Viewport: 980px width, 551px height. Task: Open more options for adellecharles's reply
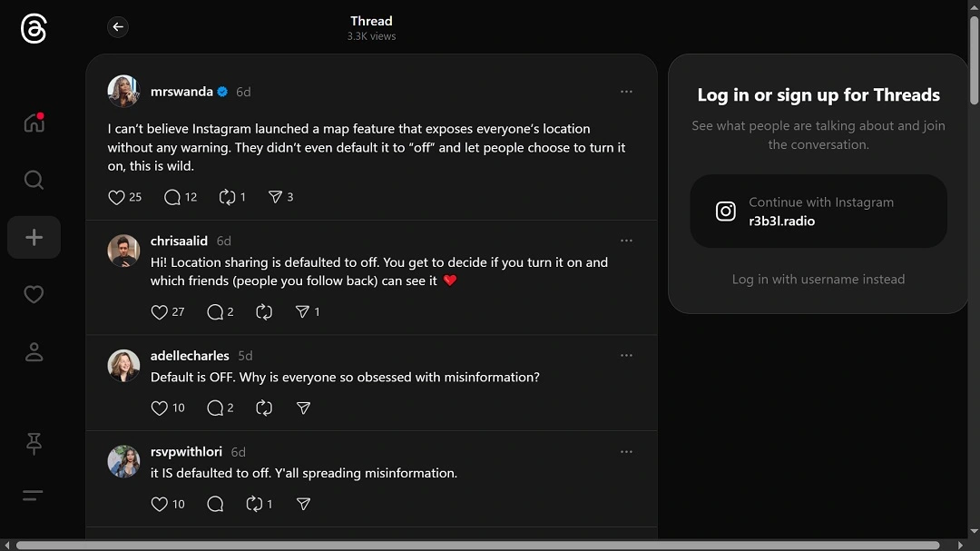click(x=626, y=355)
